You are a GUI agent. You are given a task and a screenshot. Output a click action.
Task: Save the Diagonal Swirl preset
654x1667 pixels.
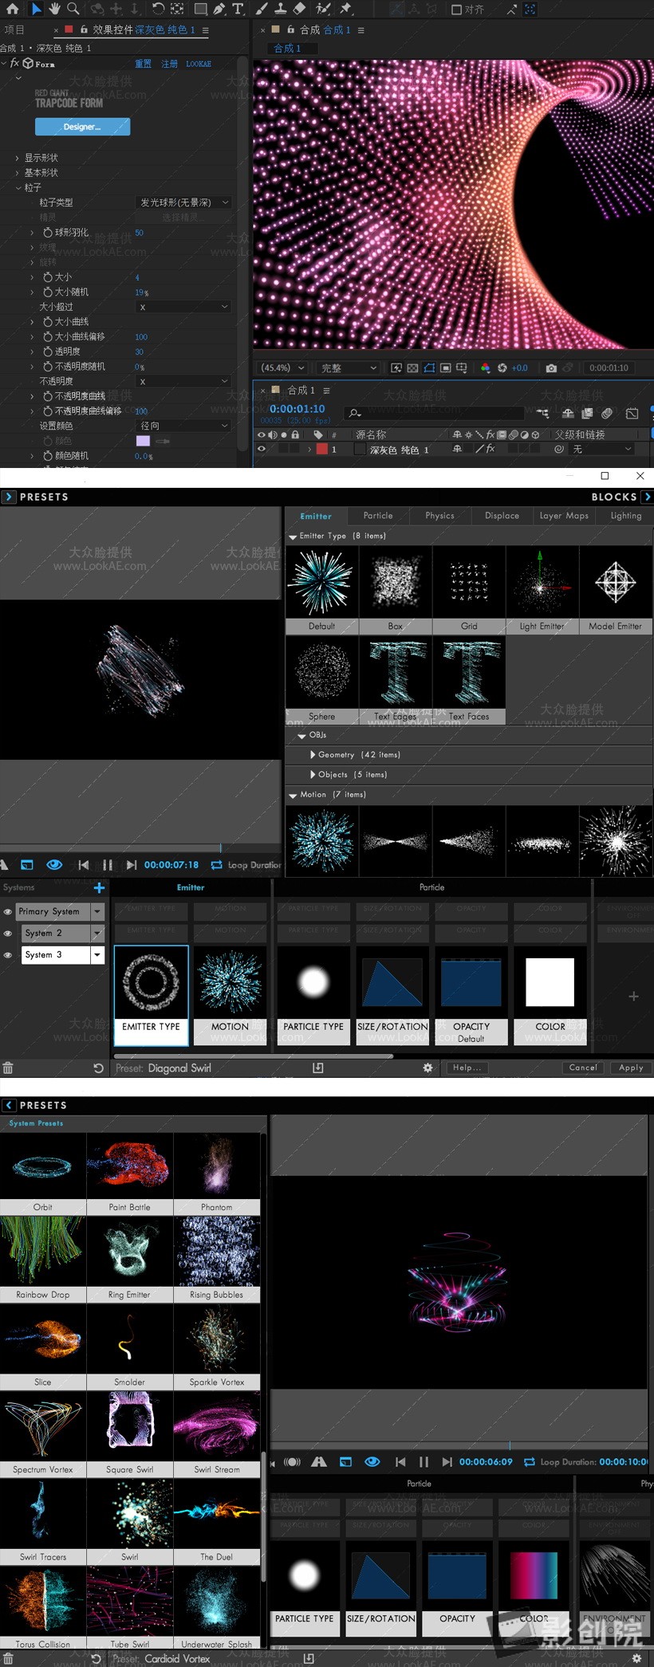point(318,1068)
